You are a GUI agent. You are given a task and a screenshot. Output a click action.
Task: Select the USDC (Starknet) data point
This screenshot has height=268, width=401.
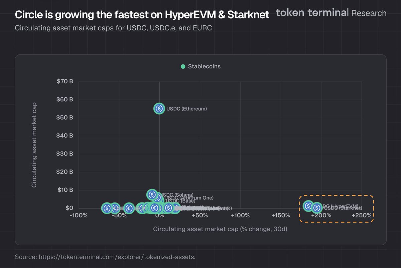316,208
